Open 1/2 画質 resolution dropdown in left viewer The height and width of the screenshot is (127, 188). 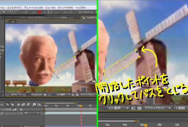coord(63,95)
